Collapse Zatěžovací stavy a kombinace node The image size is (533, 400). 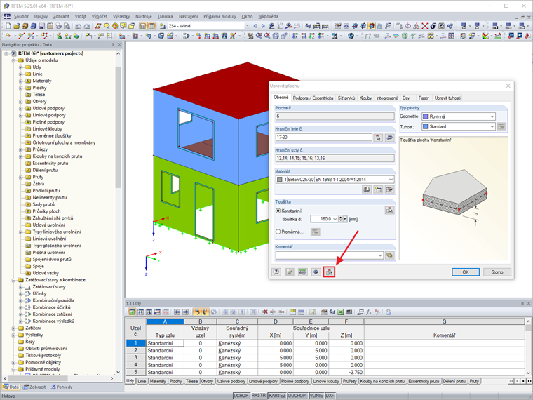click(13, 280)
